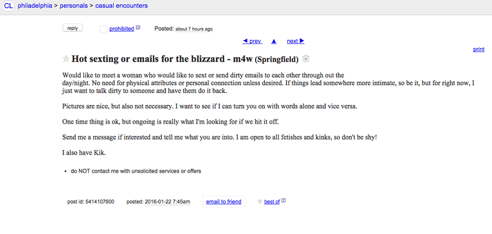The image size is (492, 234).
Task: Go to the previous posting
Action: click(x=253, y=41)
